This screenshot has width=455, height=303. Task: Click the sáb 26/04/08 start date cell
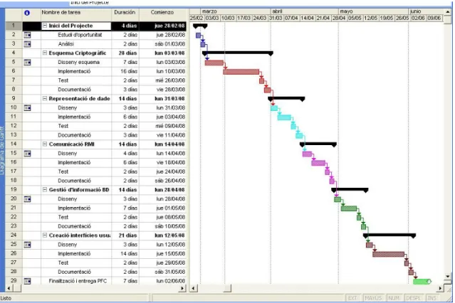coord(163,181)
